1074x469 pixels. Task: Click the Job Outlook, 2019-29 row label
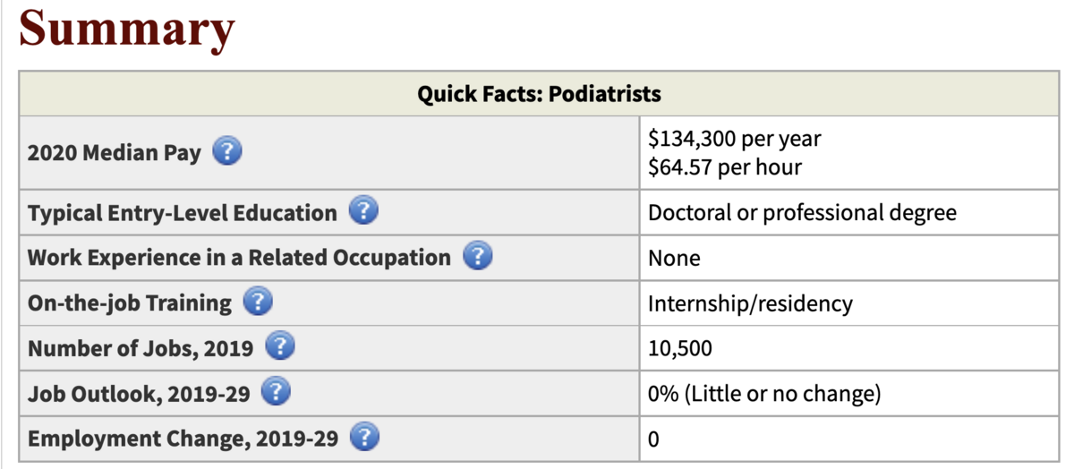pos(137,393)
